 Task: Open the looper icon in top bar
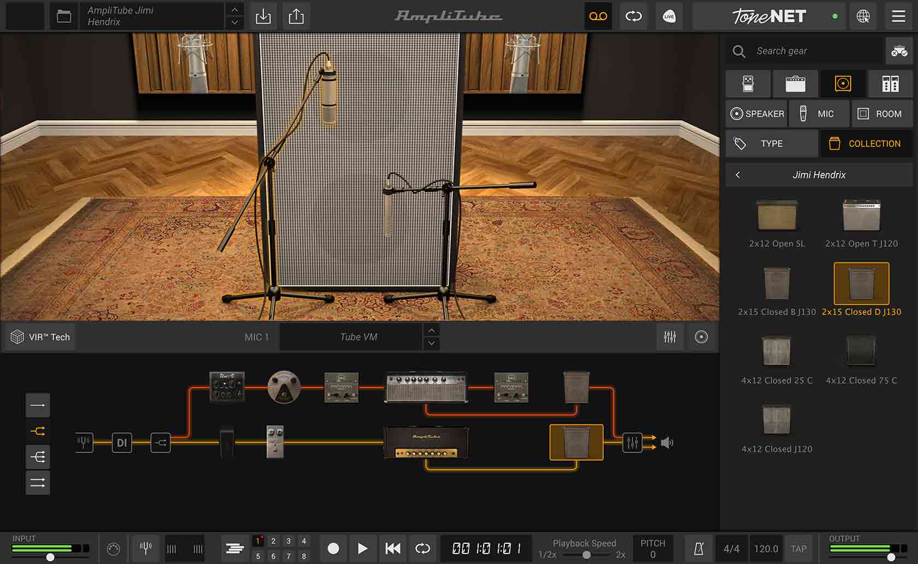(633, 16)
